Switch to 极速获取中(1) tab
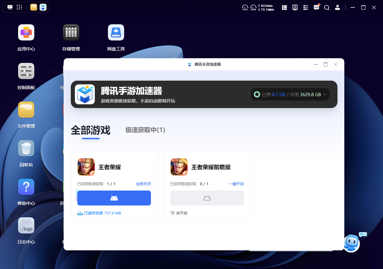Screen dimensions: 383x269 tap(145, 130)
